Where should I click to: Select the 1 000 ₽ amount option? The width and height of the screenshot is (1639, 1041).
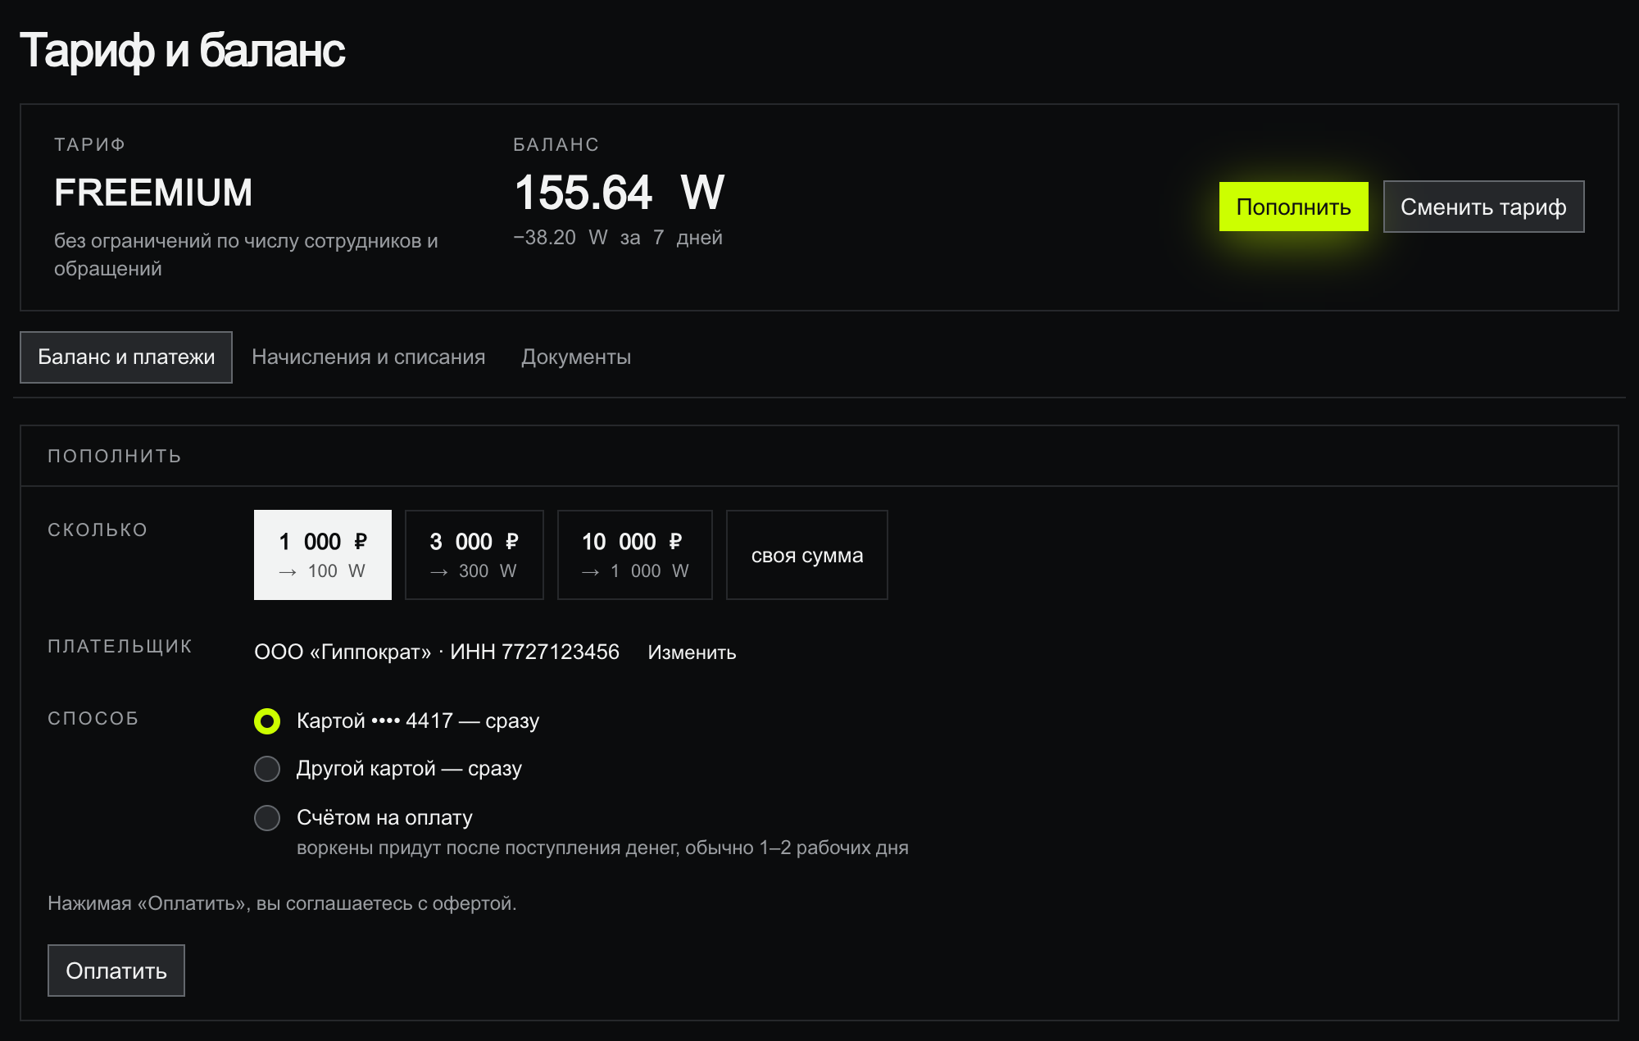coord(323,555)
